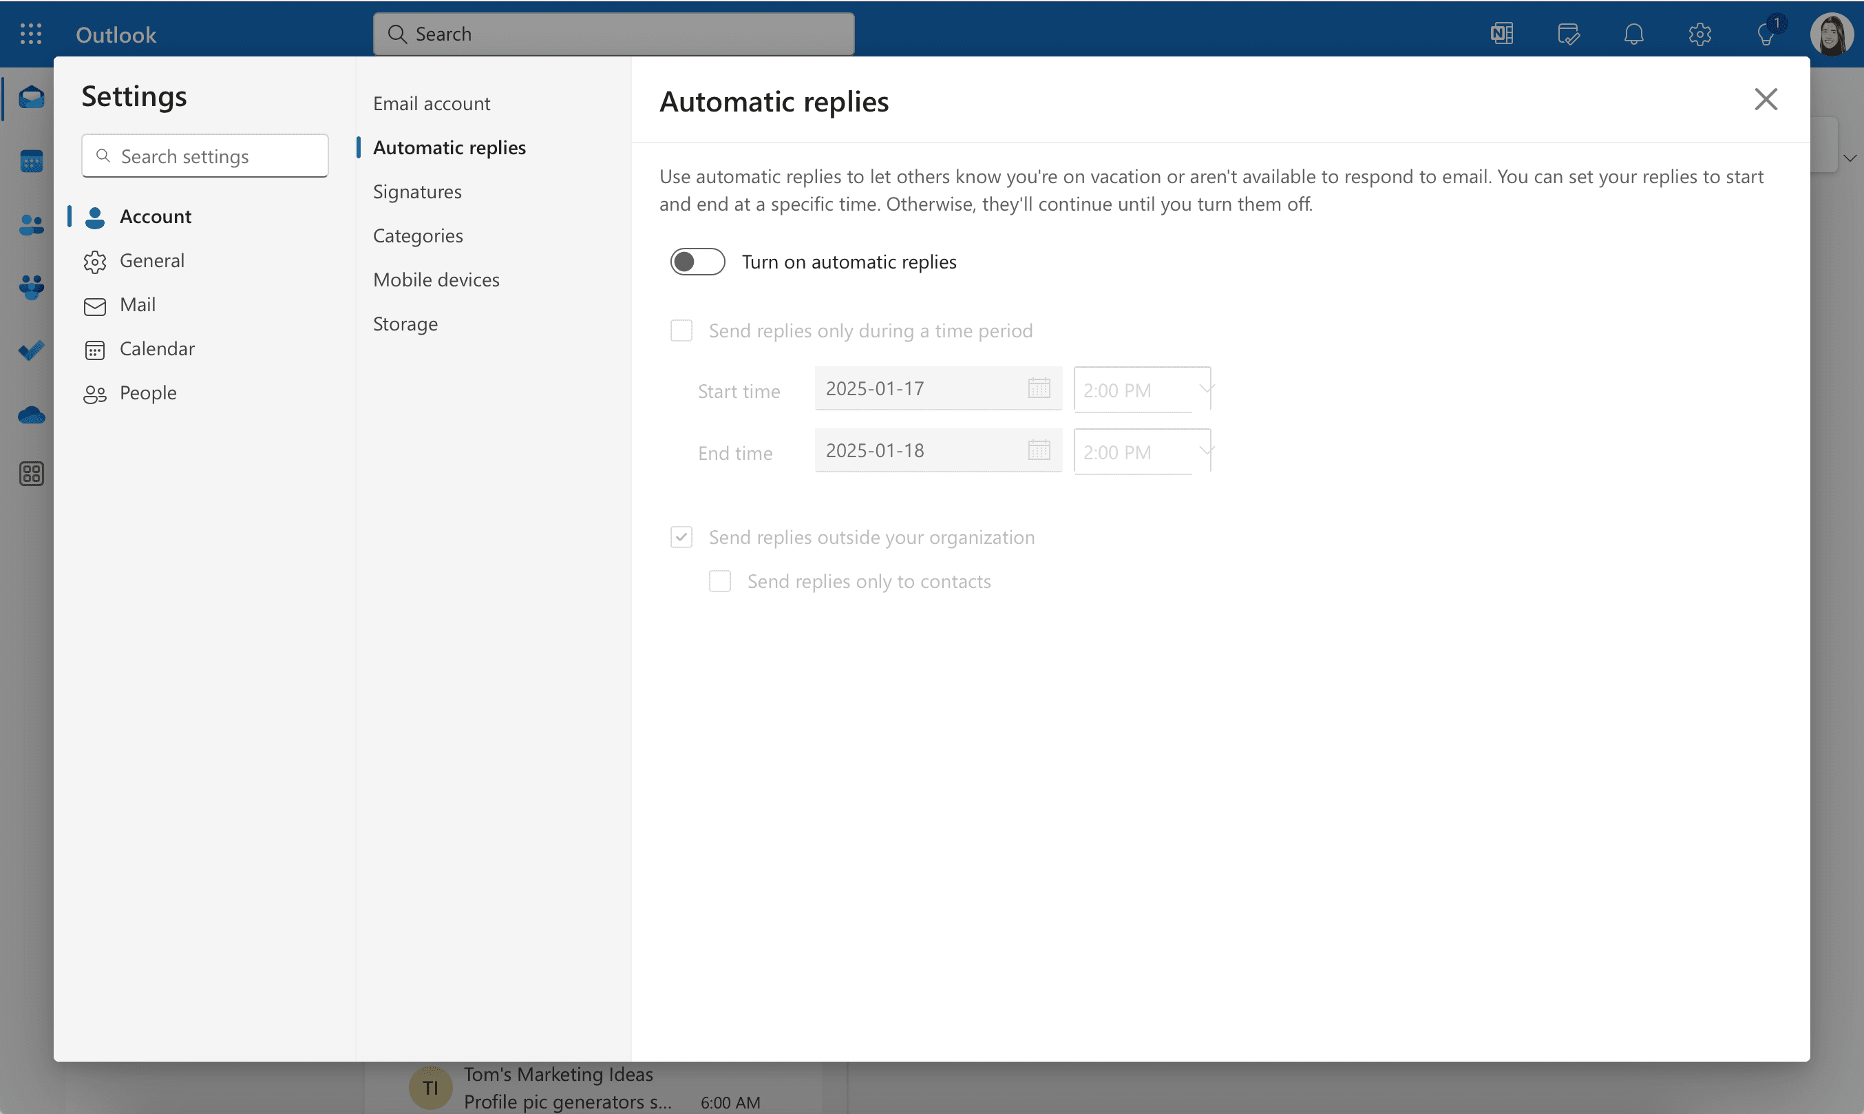
Task: Enable Send replies only during a time period
Action: [x=683, y=329]
